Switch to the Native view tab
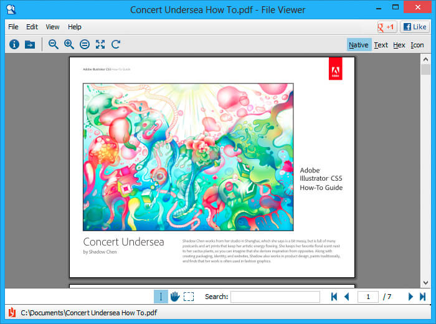 point(359,45)
